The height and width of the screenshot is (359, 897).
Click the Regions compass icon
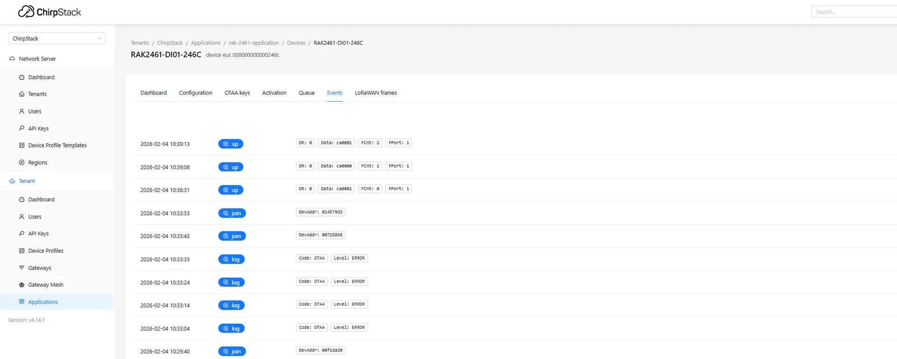point(21,163)
